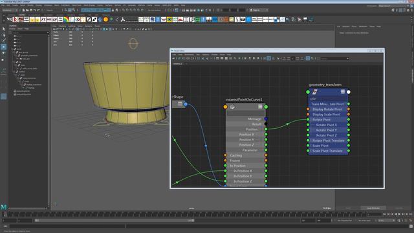Click the Select button below Attribute Editor
The image size is (414, 233).
click(x=348, y=208)
